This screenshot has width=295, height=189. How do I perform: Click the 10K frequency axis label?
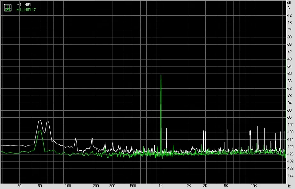[254, 186]
